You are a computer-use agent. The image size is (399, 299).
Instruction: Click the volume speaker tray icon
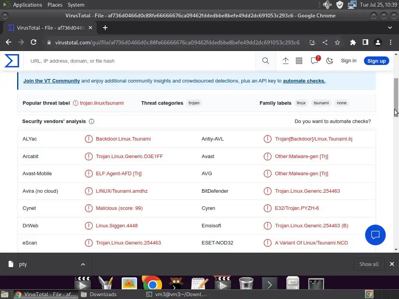pyautogui.click(x=327, y=5)
